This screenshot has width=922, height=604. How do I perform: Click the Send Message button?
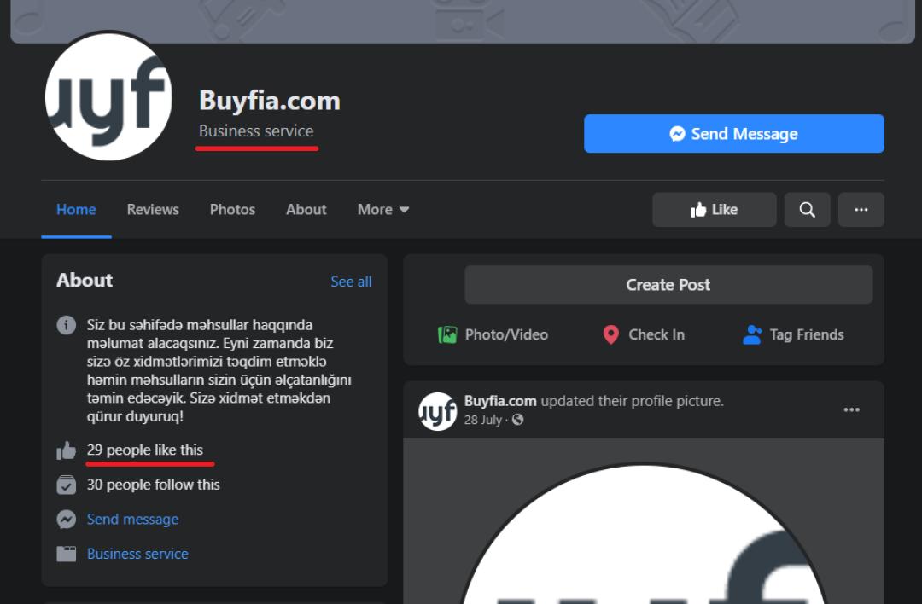click(x=734, y=134)
